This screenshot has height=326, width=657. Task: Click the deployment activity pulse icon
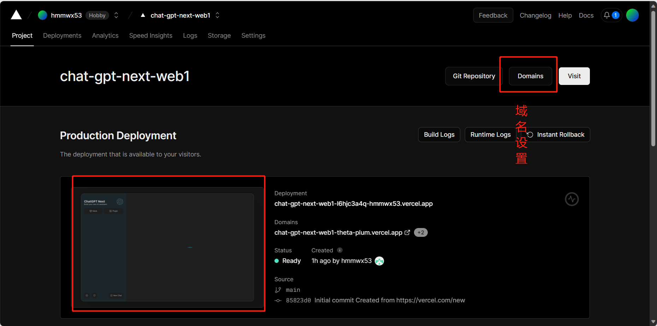tap(572, 199)
